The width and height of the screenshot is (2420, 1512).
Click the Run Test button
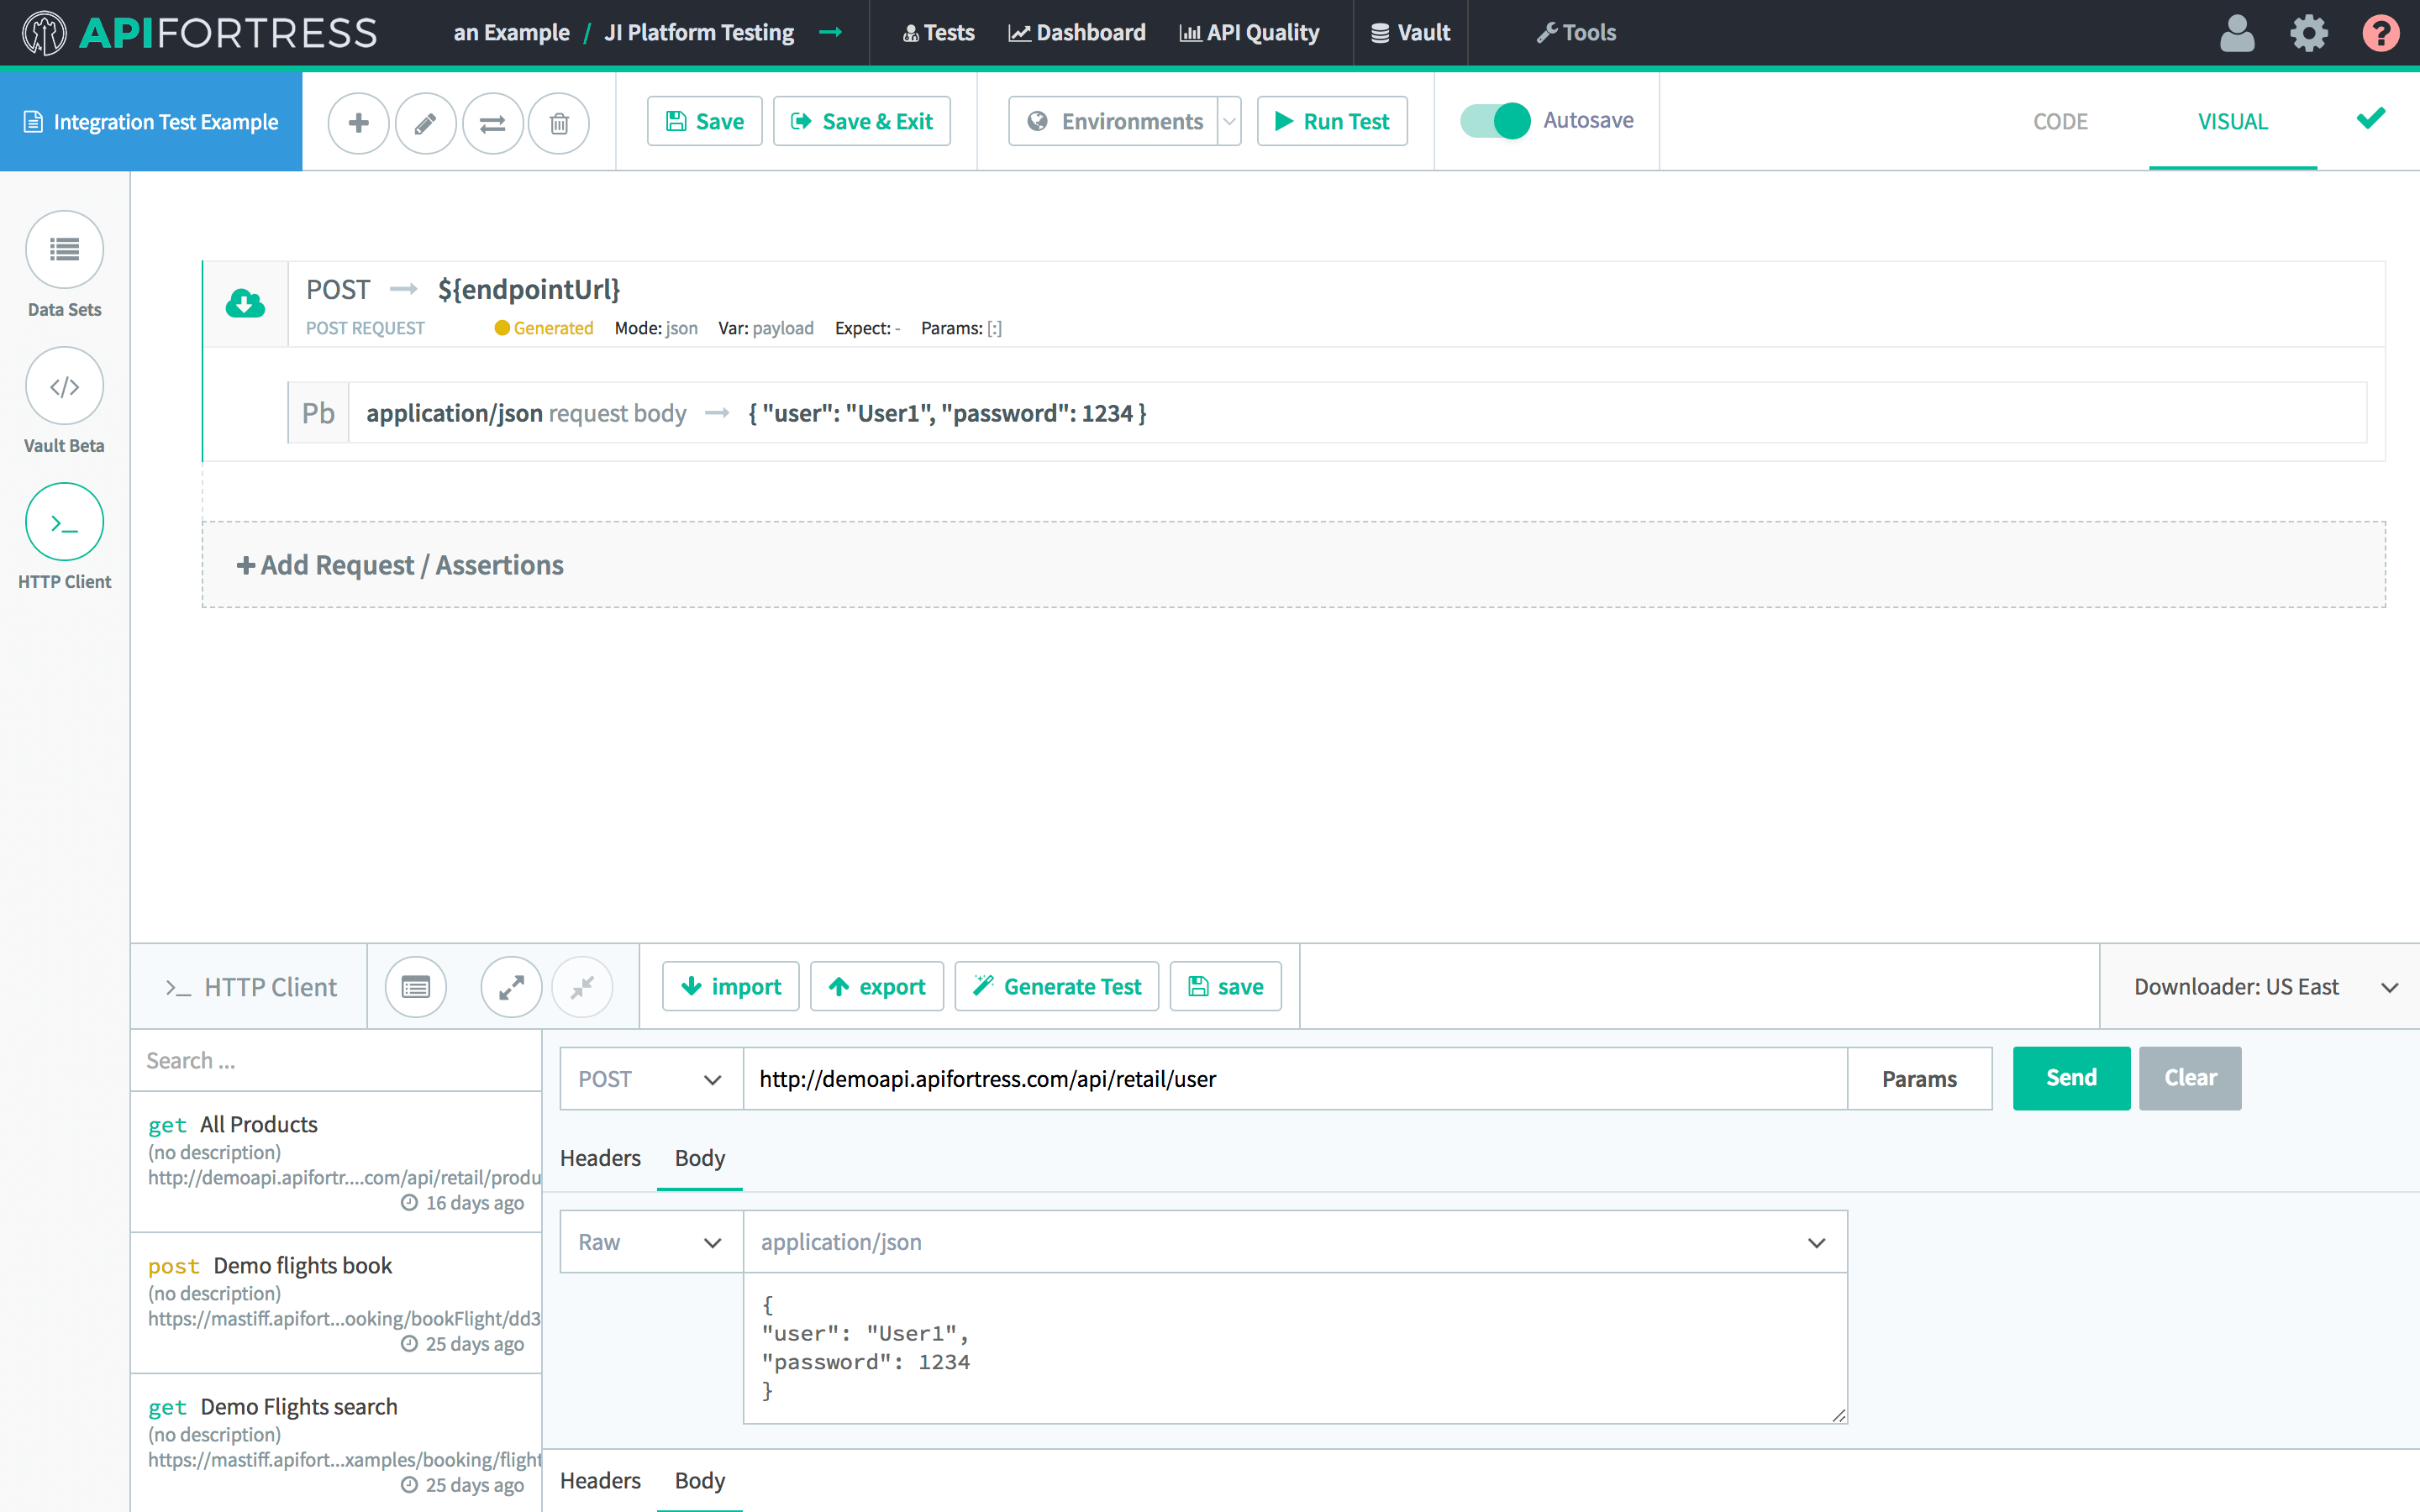1332,122
